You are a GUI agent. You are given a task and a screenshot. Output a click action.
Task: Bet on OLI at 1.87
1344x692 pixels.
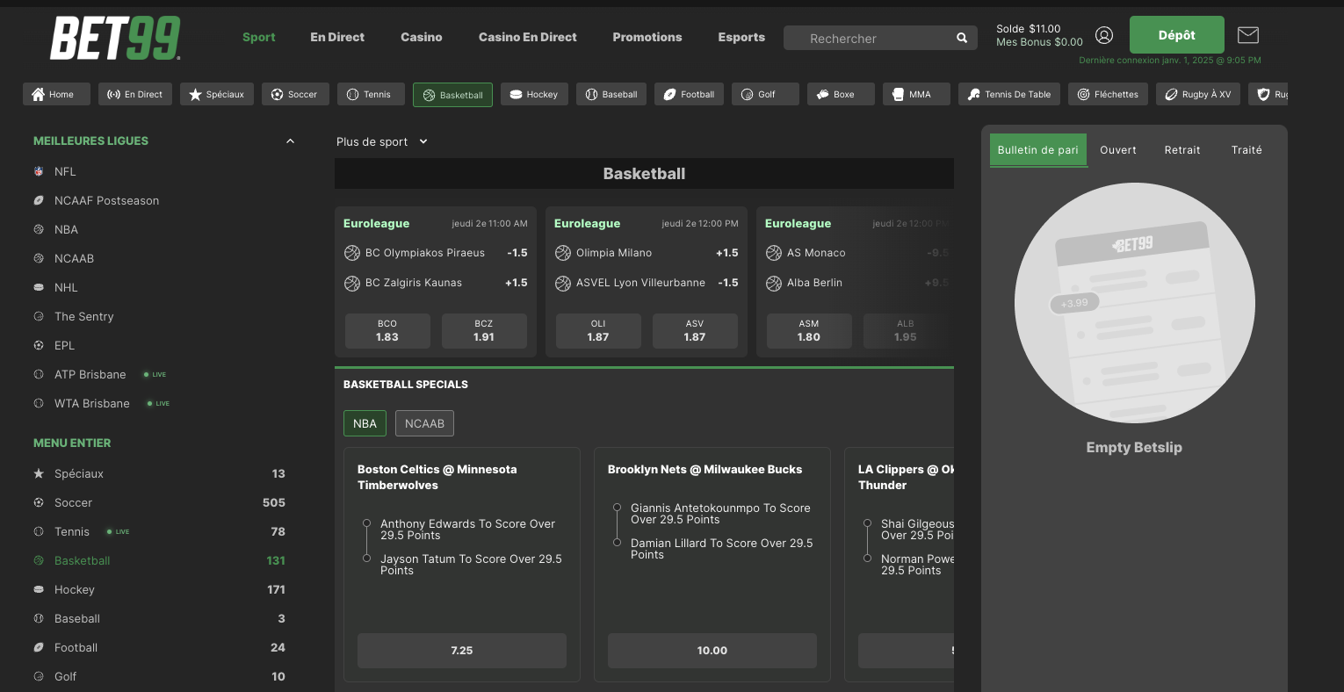(x=598, y=331)
